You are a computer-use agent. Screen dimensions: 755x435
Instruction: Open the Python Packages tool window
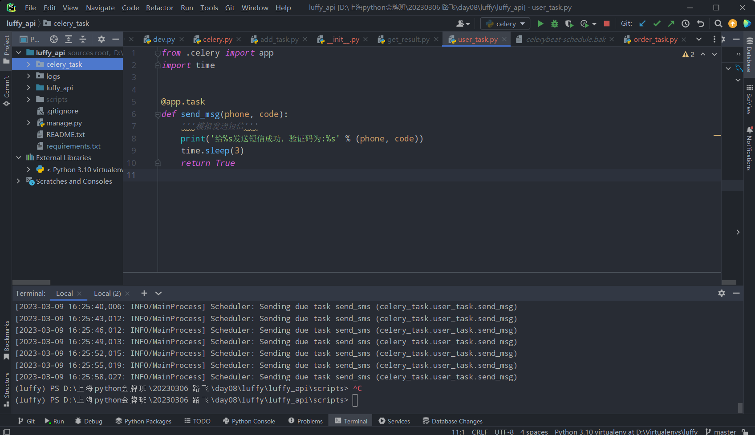pyautogui.click(x=143, y=421)
